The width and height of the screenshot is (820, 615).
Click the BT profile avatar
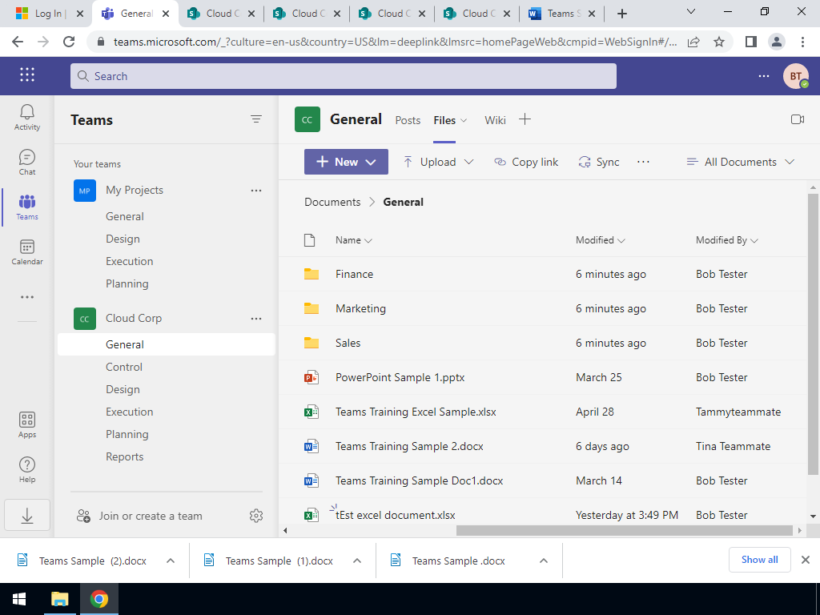(795, 76)
